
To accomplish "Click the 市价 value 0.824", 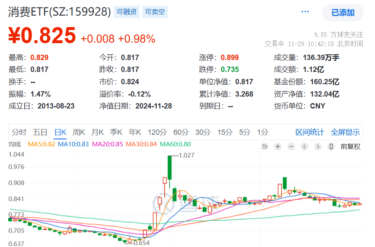I will click(x=130, y=82).
